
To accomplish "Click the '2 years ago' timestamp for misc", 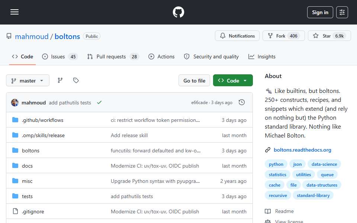I will pyautogui.click(x=233, y=181).
